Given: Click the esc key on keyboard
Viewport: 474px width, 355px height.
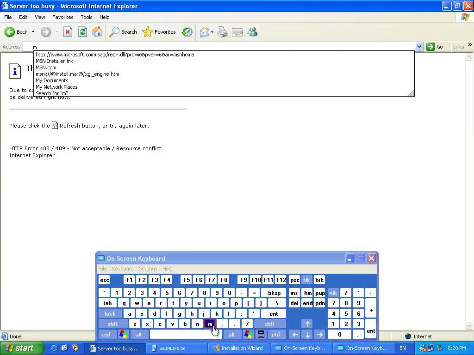Looking at the screenshot, I should (x=105, y=280).
